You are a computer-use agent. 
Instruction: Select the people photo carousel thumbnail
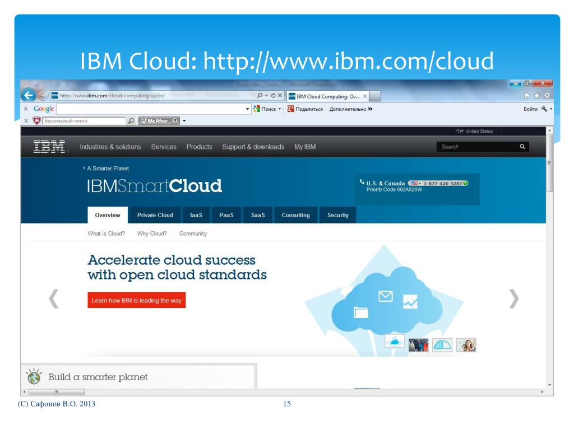418,345
